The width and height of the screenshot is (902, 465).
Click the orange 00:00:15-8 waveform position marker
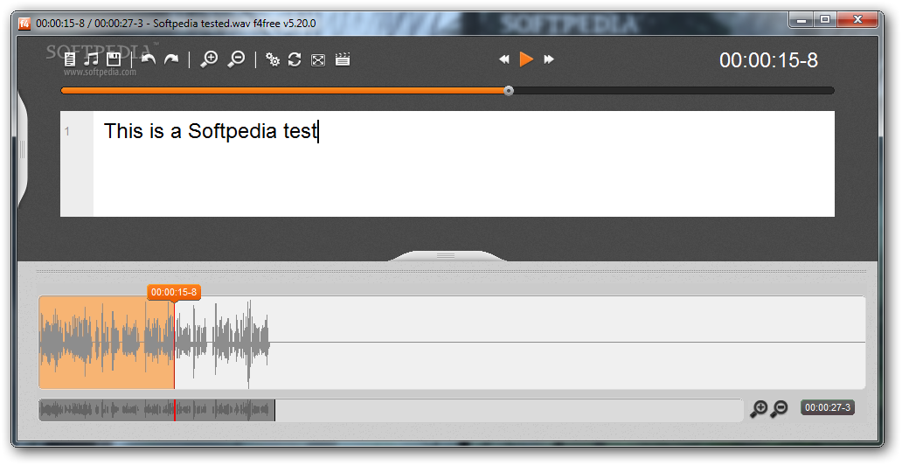(174, 292)
